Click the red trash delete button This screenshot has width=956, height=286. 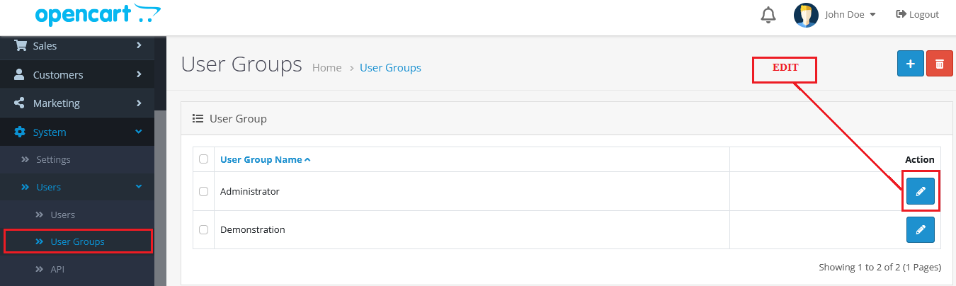coord(939,64)
